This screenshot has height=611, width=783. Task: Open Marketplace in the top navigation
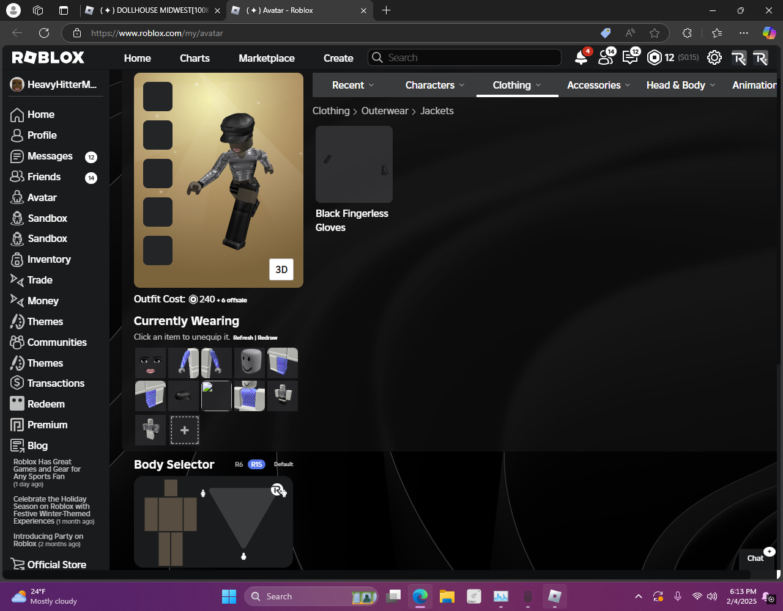click(267, 58)
